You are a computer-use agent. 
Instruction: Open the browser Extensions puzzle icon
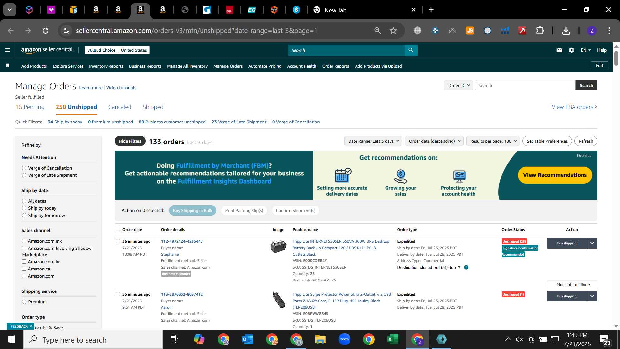(540, 31)
